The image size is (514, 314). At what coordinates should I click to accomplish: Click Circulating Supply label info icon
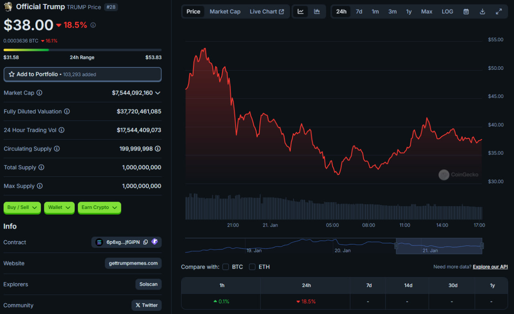57,149
